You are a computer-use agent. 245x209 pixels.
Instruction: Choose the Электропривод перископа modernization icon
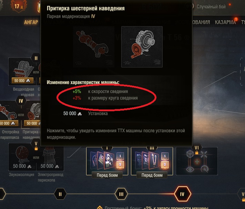(50, 157)
